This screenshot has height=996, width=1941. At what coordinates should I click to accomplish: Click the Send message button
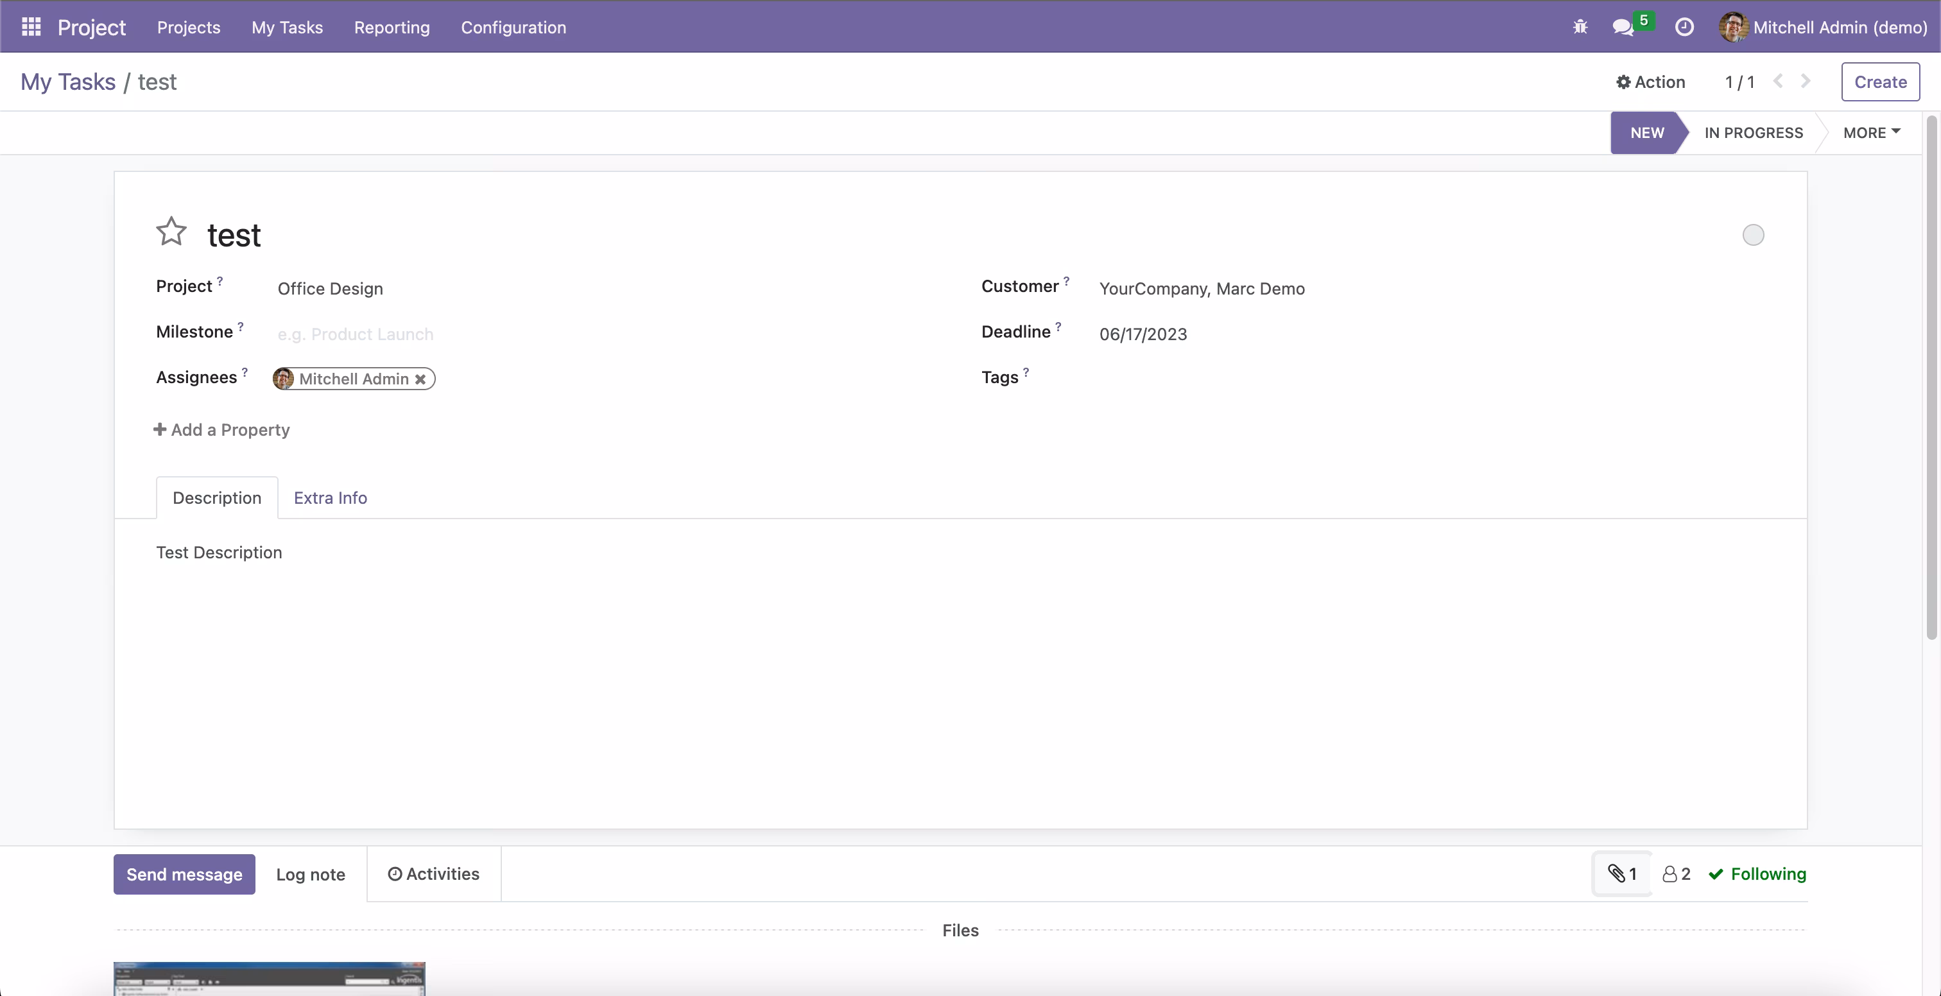coord(184,874)
